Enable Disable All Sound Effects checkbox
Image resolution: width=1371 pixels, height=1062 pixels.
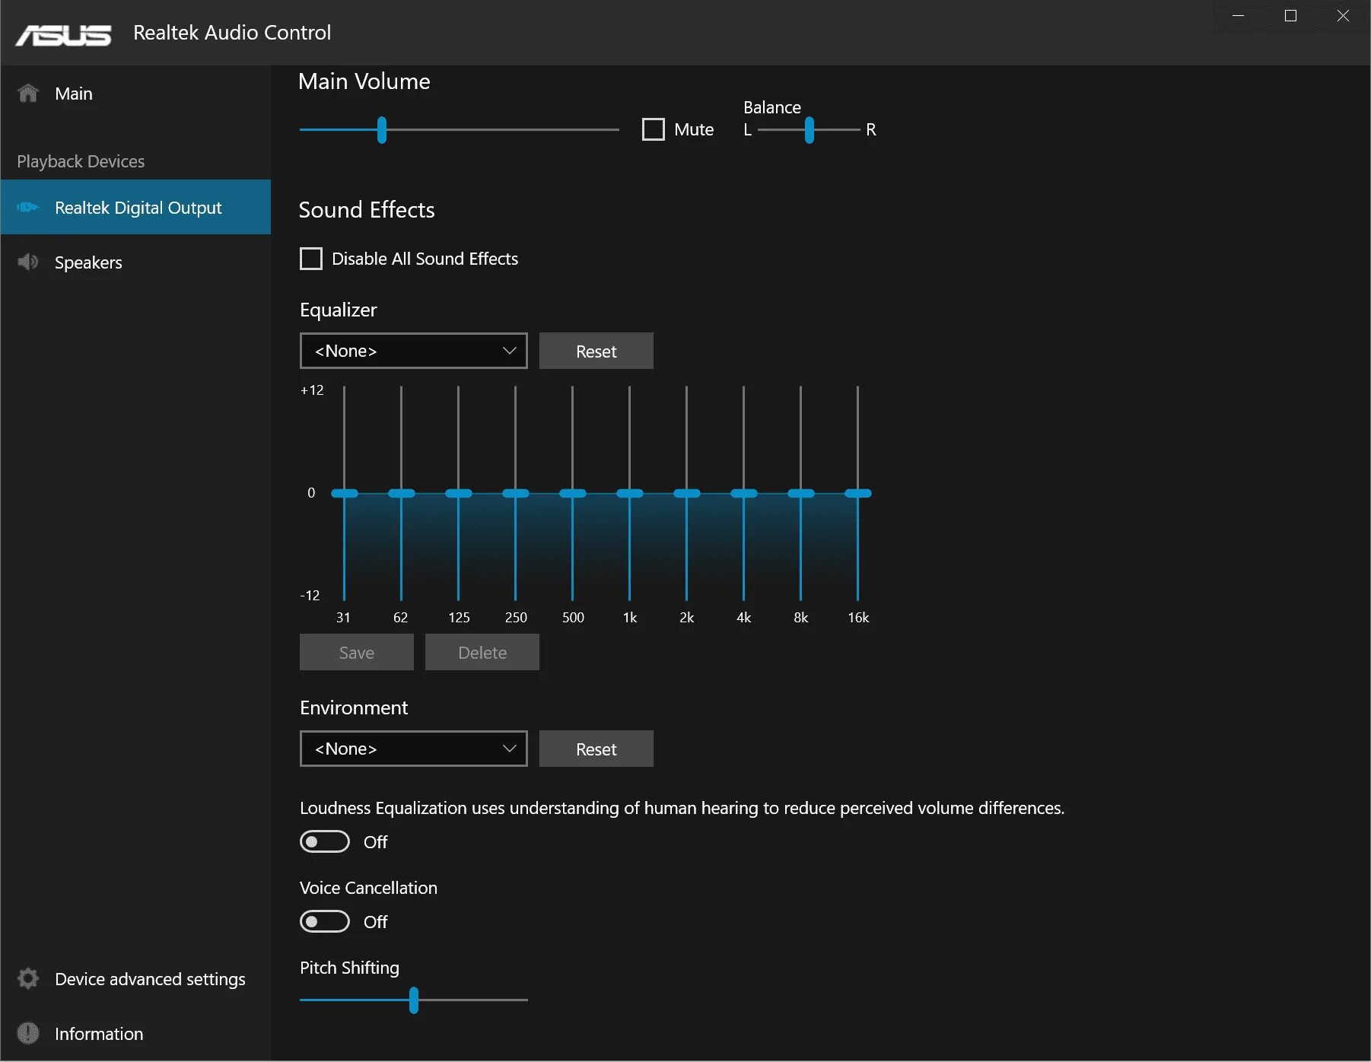(x=311, y=259)
